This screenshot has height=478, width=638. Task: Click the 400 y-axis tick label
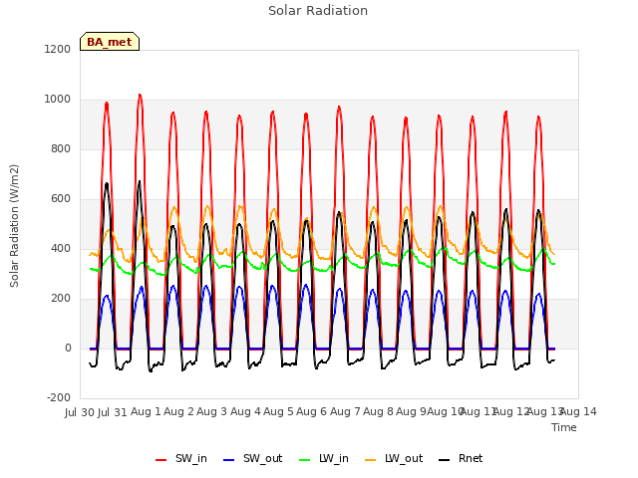click(x=61, y=248)
